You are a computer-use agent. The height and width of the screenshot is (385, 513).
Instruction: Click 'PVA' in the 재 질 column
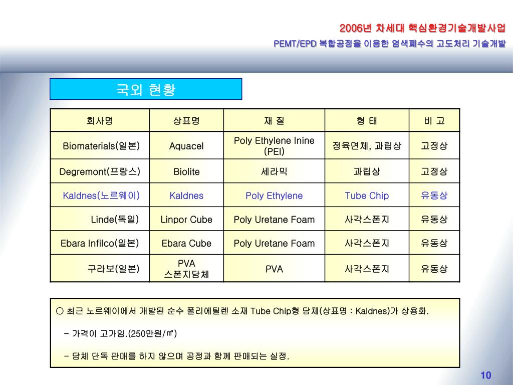click(x=274, y=269)
